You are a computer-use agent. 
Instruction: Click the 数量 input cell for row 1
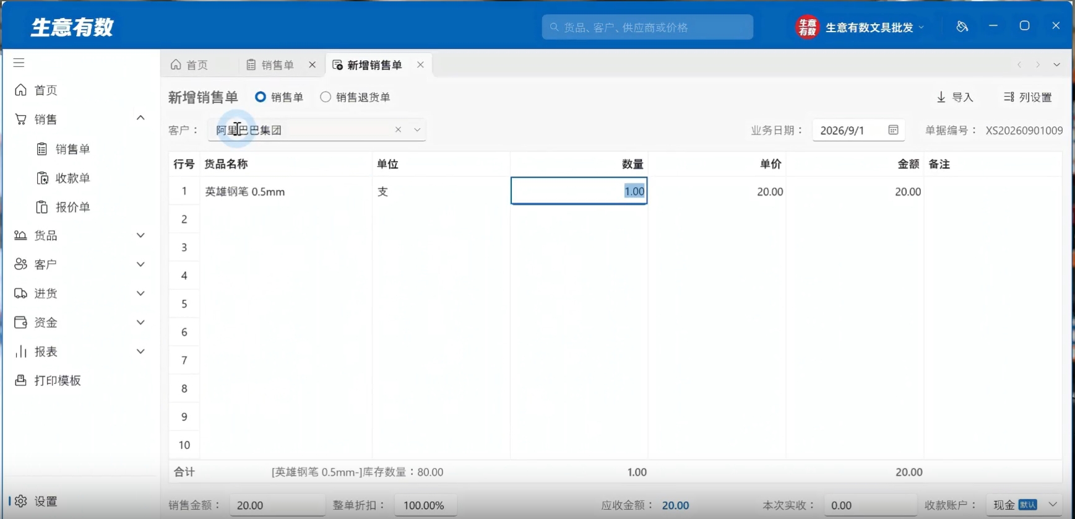579,191
